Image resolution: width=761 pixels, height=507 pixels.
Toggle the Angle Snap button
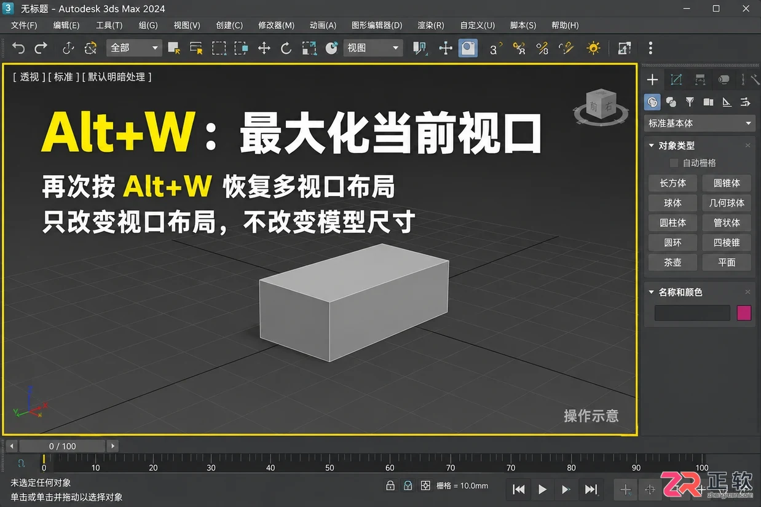[x=519, y=48]
